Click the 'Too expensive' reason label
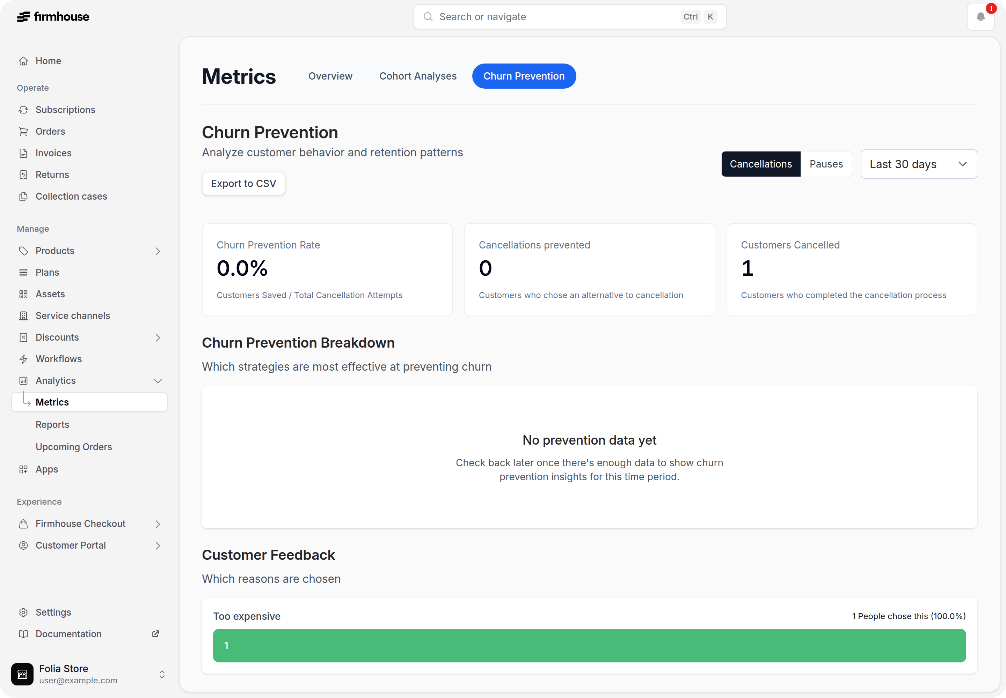The image size is (1006, 698). click(x=247, y=616)
